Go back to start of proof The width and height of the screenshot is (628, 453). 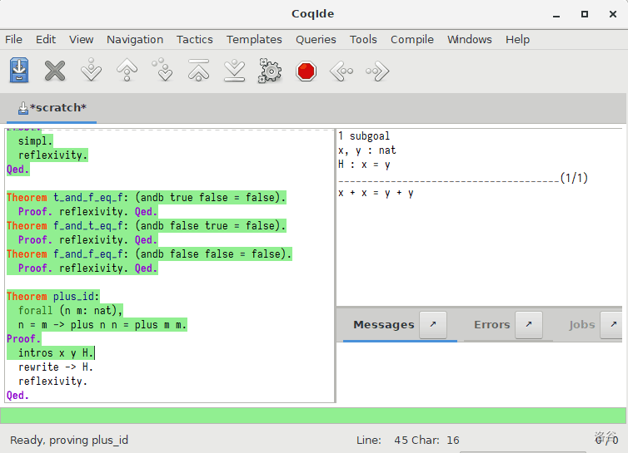pyautogui.click(x=198, y=71)
